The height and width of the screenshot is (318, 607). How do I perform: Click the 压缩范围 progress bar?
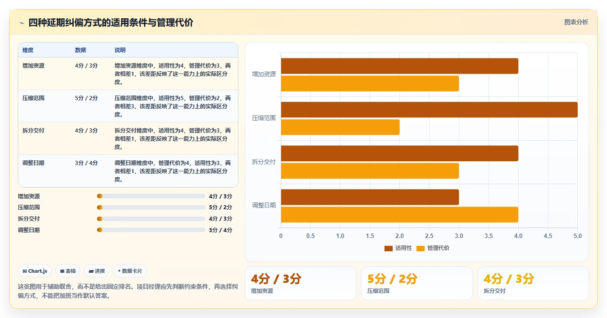(x=151, y=207)
